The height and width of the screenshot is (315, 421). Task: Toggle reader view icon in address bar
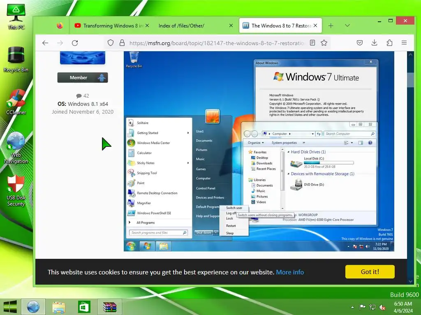[x=312, y=43]
